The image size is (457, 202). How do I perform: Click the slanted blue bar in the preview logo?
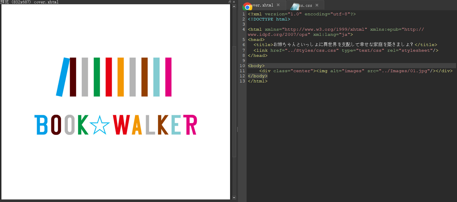point(63,77)
